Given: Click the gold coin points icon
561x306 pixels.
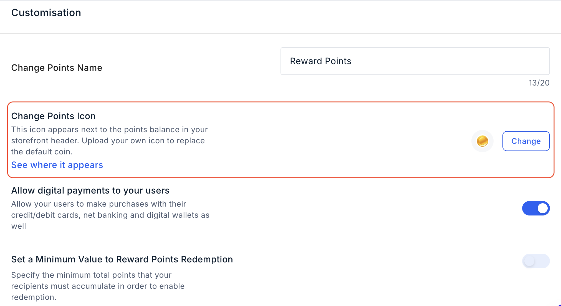Looking at the screenshot, I should click(482, 141).
